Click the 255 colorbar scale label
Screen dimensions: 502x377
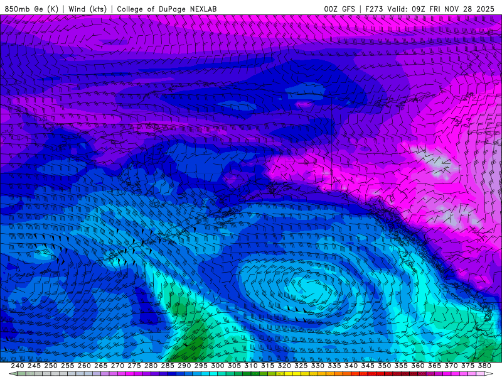point(67,366)
